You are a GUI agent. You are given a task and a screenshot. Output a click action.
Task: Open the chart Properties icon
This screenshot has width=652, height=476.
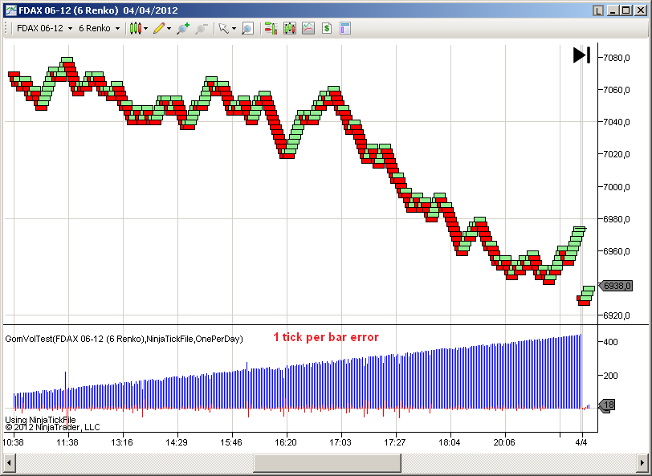pos(345,28)
